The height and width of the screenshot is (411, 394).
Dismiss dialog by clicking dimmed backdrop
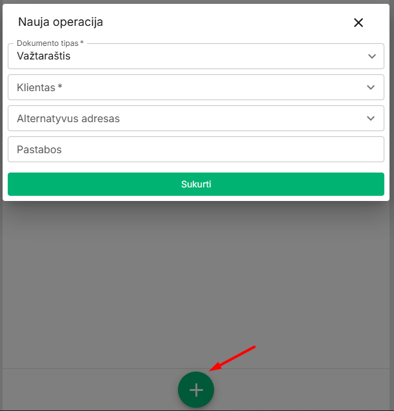pos(196,275)
